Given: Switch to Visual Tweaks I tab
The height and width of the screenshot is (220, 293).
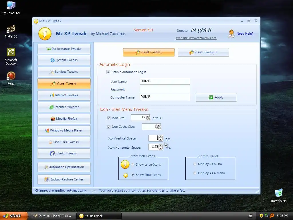Looking at the screenshot, I should tap(149, 52).
